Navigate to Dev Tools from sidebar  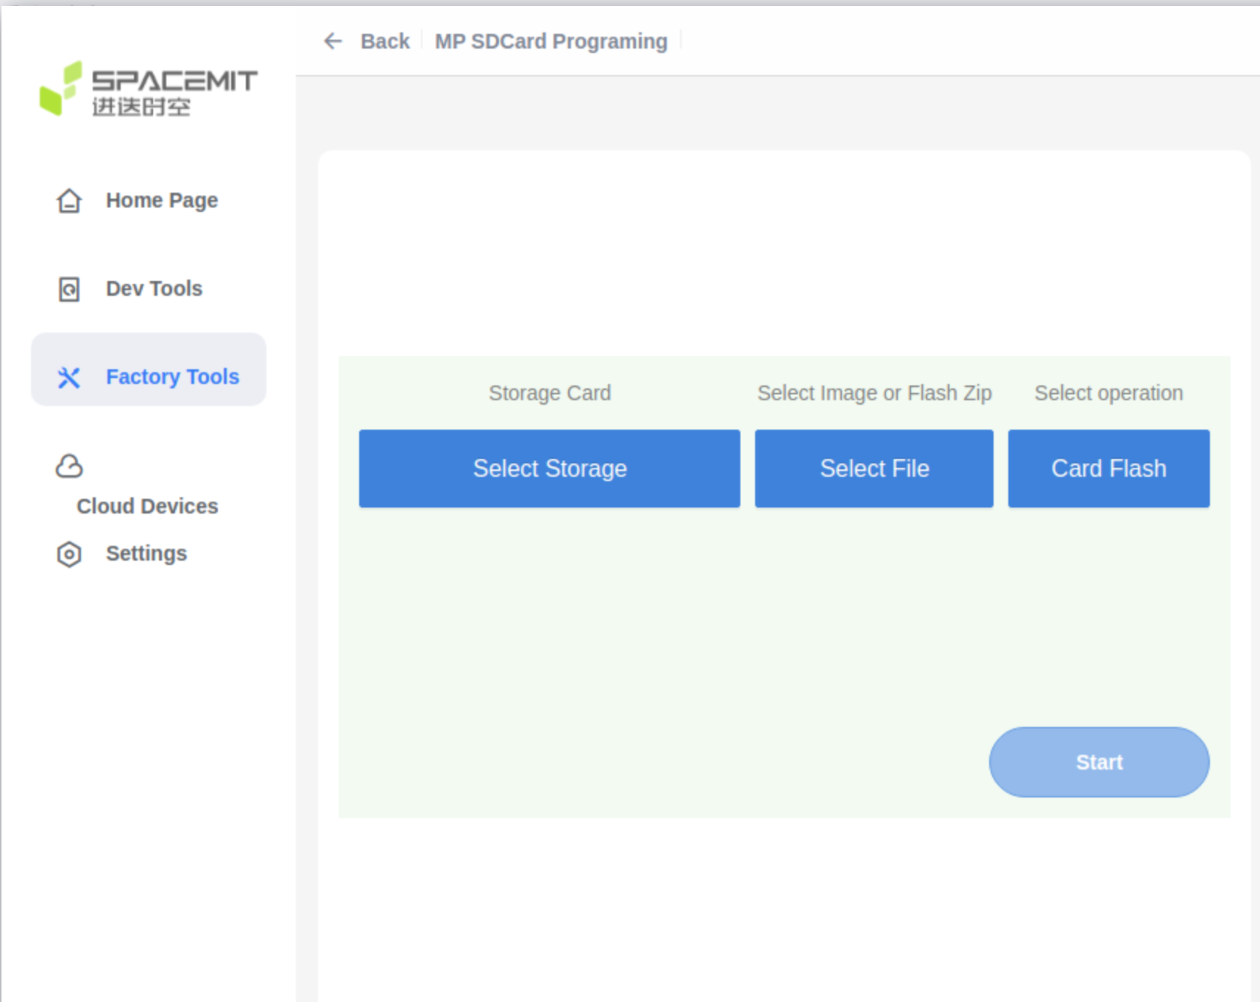click(x=154, y=288)
